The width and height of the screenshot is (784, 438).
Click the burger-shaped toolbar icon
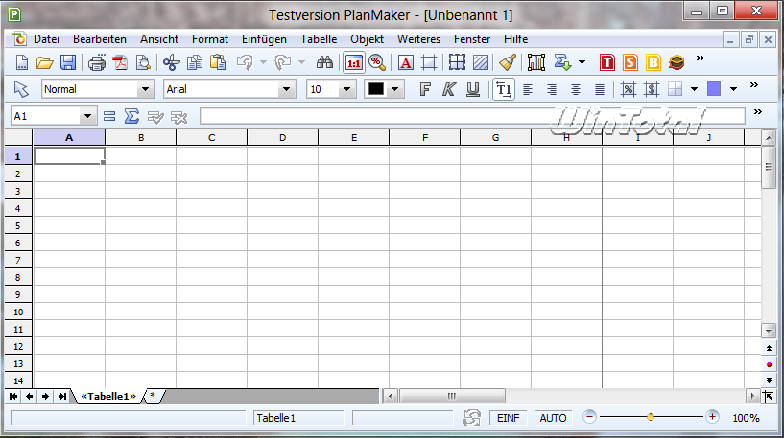pos(677,62)
